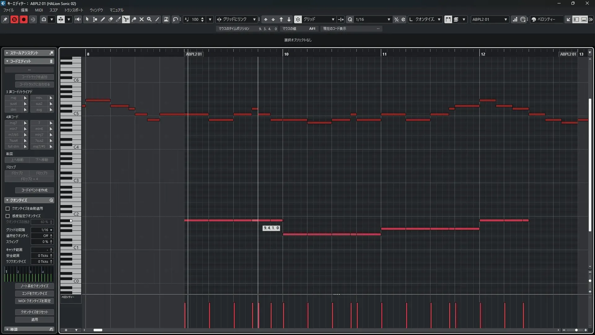Select the Draw pencil tool
The height and width of the screenshot is (335, 595).
103,19
